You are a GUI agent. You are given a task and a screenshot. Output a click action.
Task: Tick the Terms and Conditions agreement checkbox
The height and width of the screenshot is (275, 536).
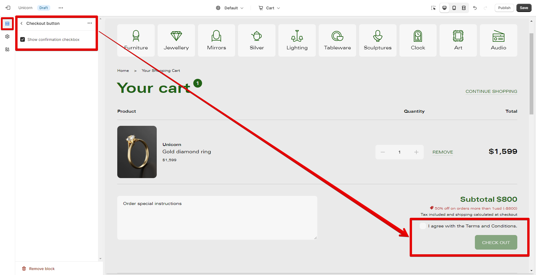[423, 226]
